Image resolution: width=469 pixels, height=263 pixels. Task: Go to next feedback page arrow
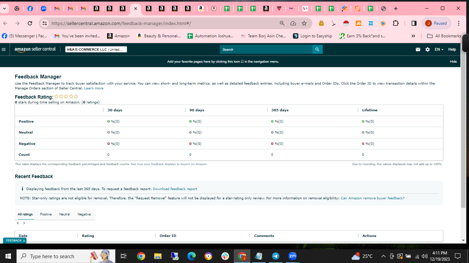point(24,223)
